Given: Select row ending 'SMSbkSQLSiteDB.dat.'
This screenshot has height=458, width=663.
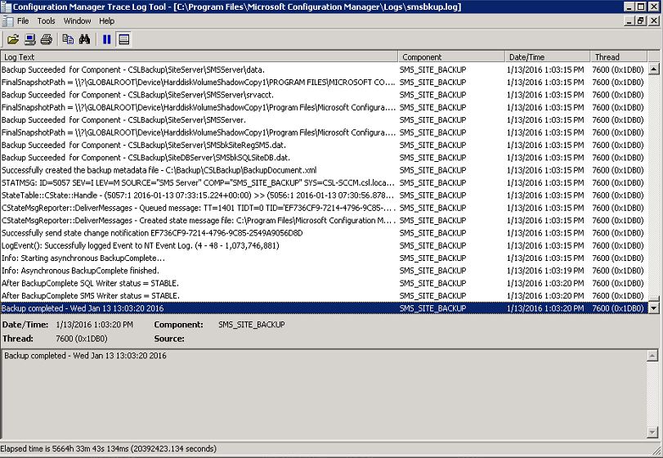Looking at the screenshot, I should (x=324, y=158).
